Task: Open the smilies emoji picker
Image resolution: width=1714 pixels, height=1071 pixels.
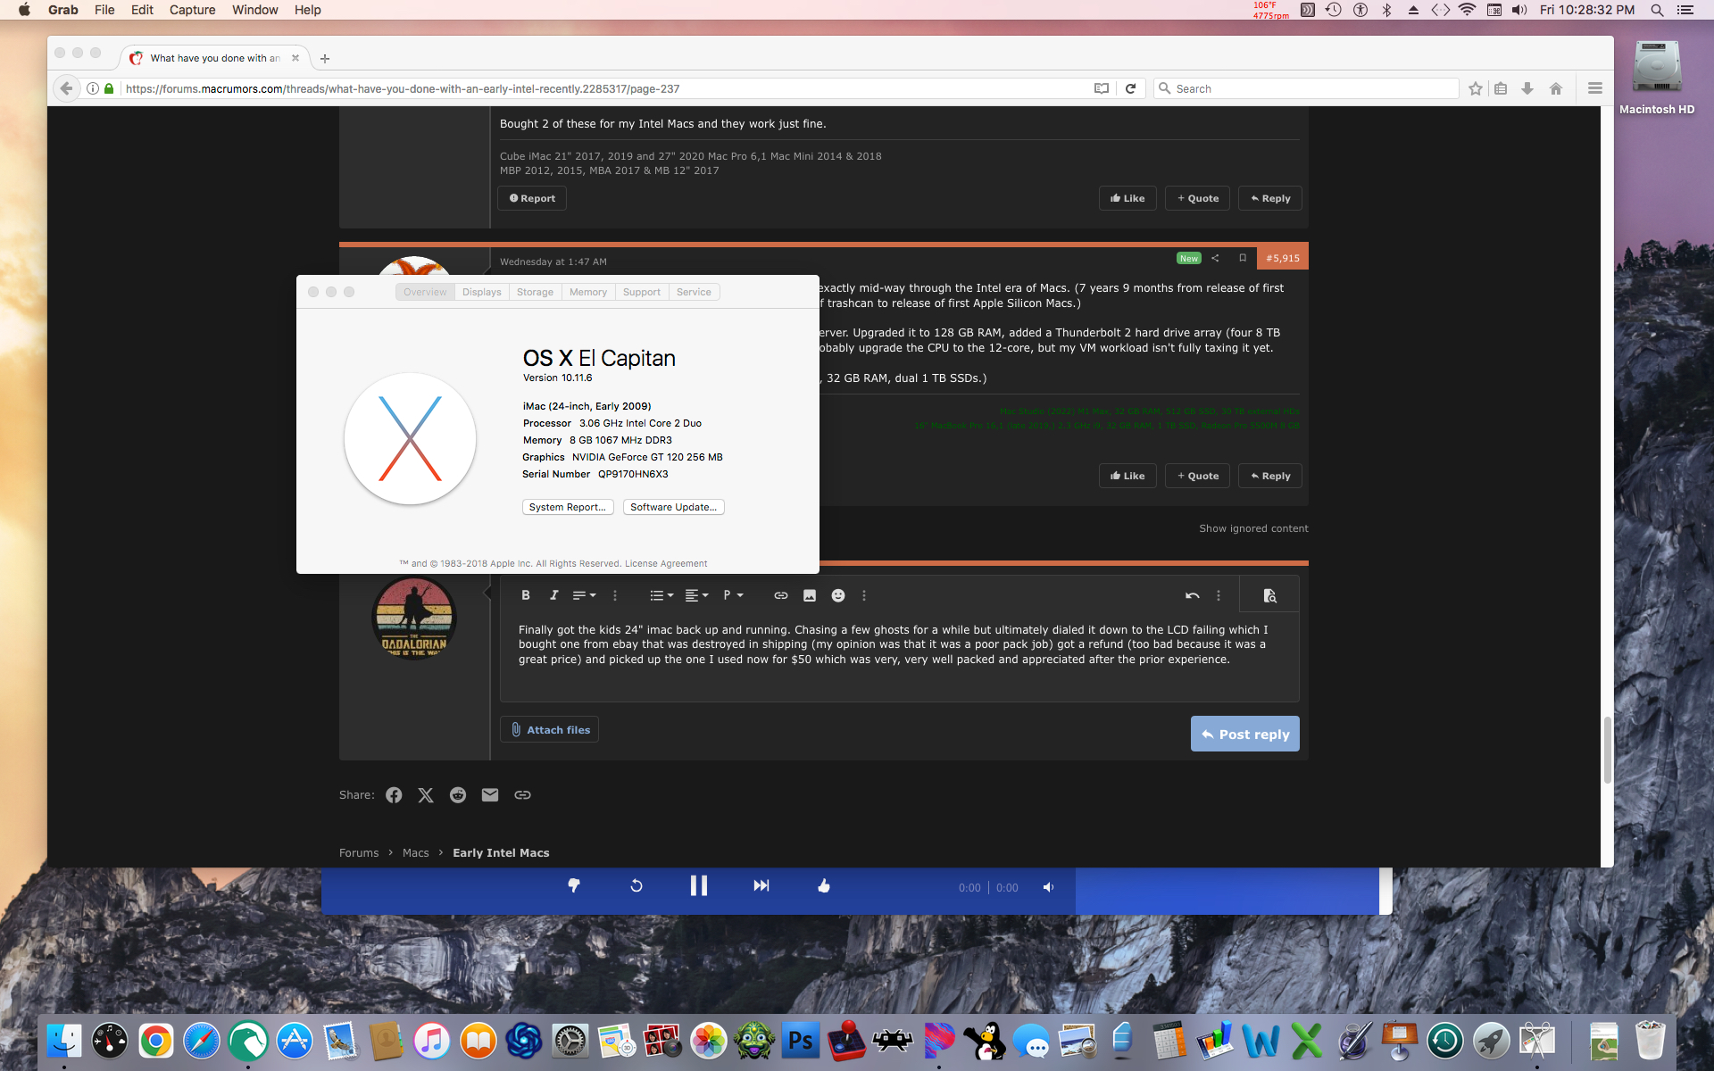Action: tap(838, 595)
